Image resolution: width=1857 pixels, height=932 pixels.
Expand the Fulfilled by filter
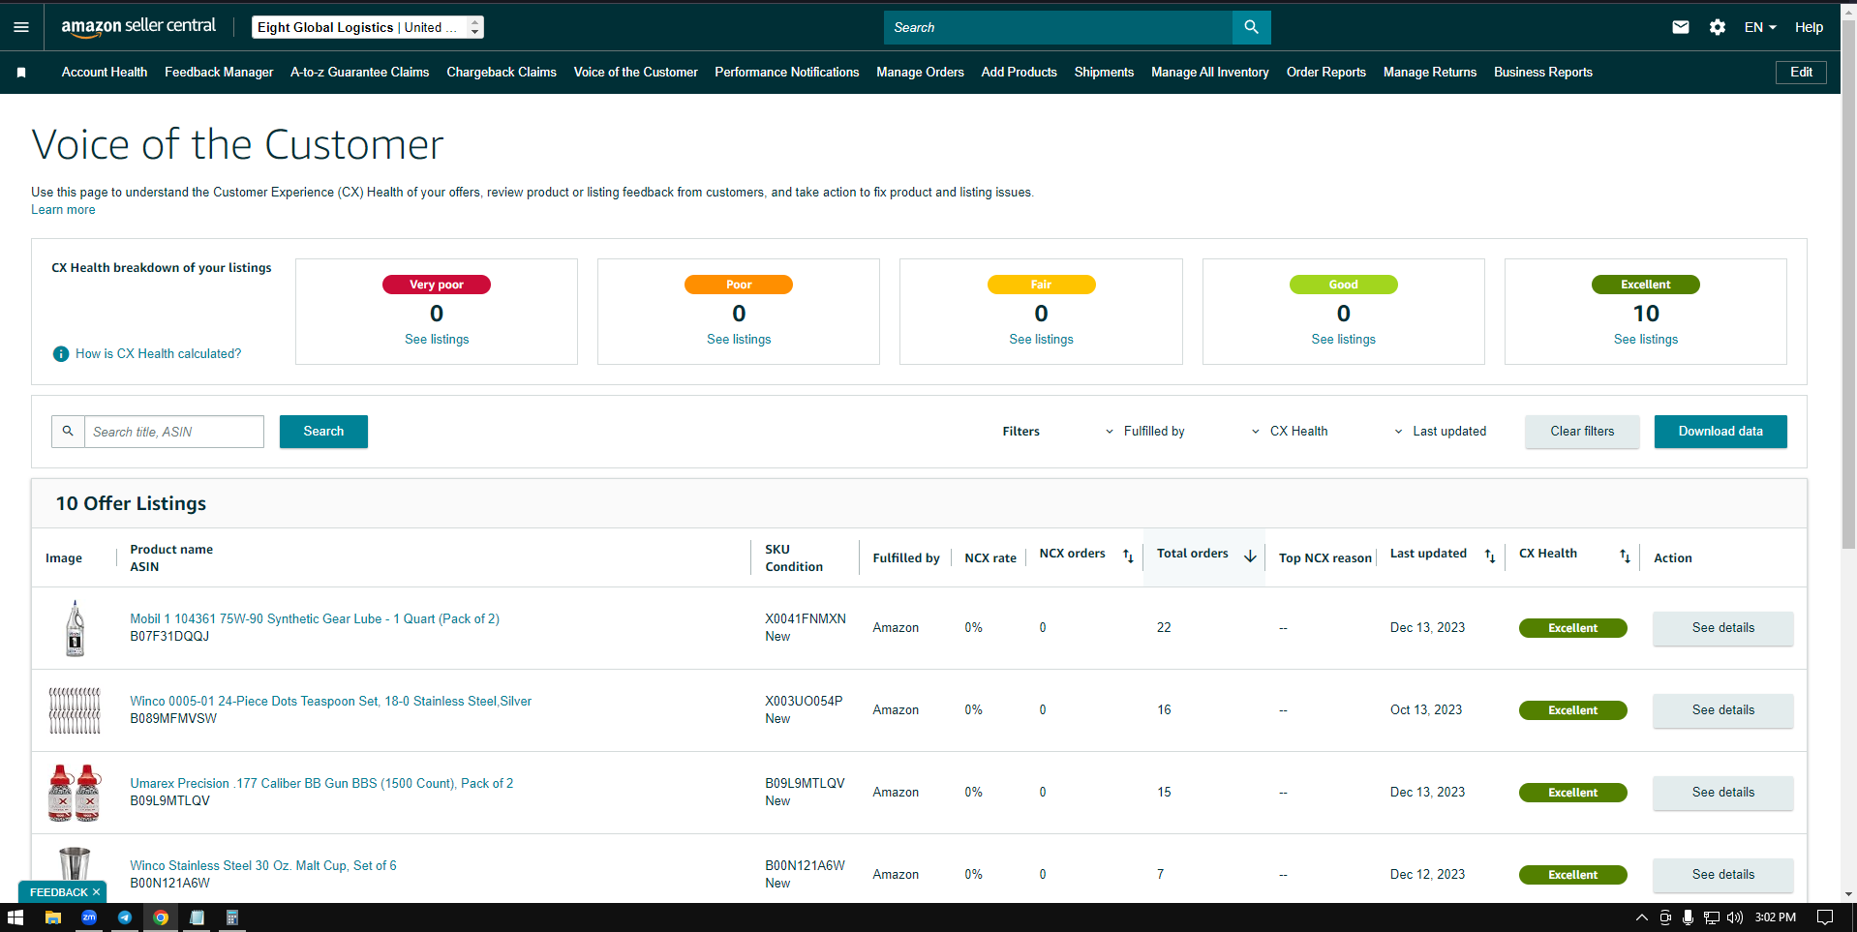tap(1145, 432)
